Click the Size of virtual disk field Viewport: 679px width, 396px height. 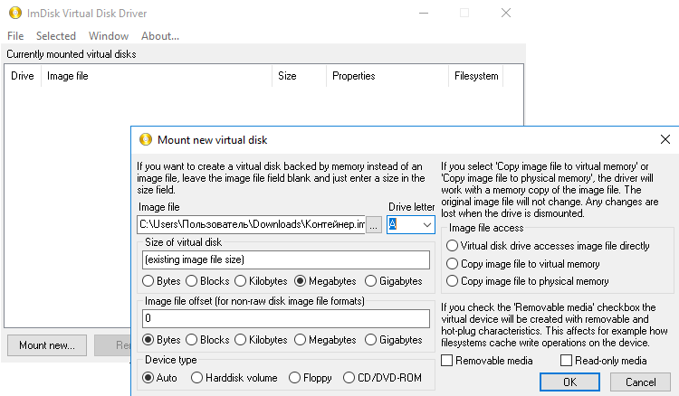(286, 259)
